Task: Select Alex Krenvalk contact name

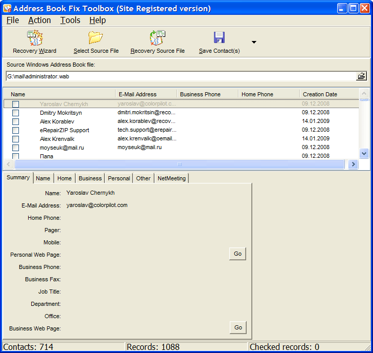Action: (57, 139)
